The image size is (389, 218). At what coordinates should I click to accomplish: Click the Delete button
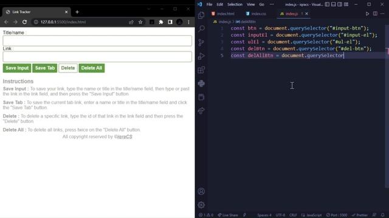(68, 68)
